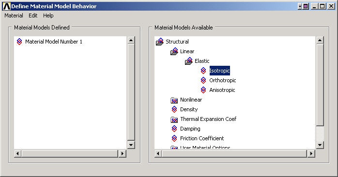Select the Structural tree label
This screenshot has height=177, width=338.
(177, 42)
